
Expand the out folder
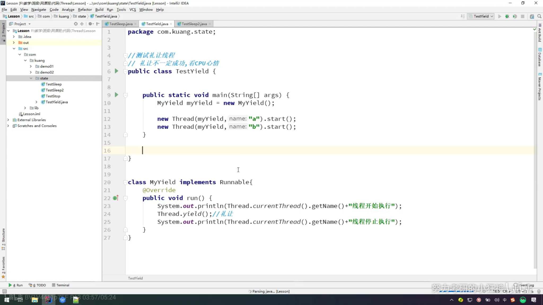(14, 43)
